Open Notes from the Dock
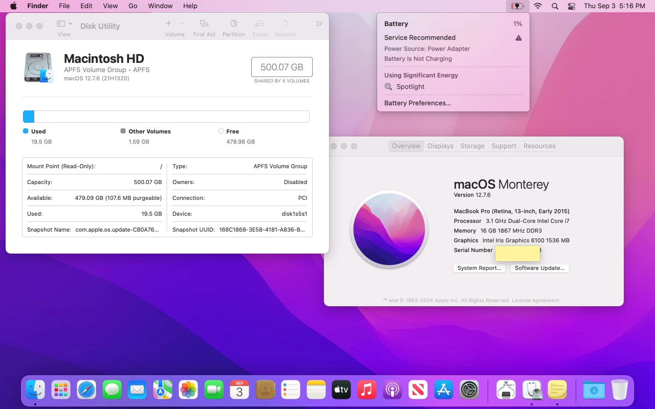This screenshot has height=409, width=655. (316, 390)
